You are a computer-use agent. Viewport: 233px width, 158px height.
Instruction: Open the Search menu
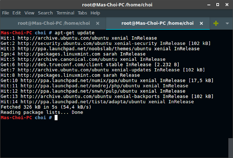[45, 13]
